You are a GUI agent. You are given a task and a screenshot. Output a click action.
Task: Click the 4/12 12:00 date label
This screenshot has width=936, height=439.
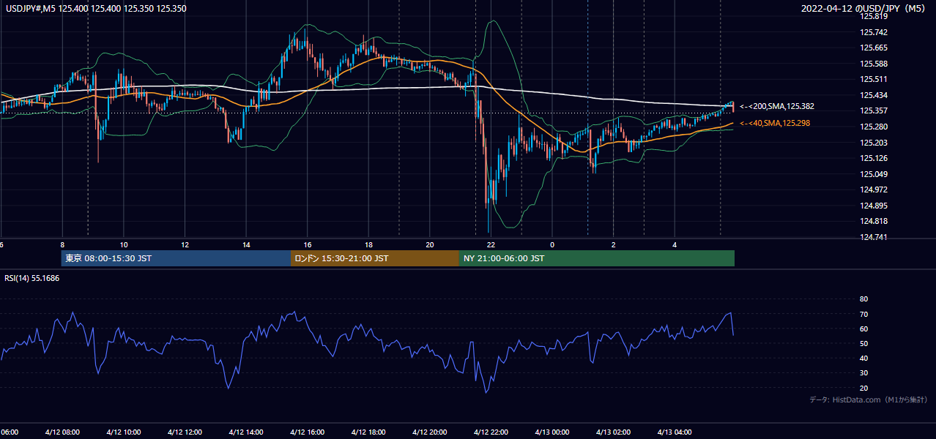[x=185, y=432]
